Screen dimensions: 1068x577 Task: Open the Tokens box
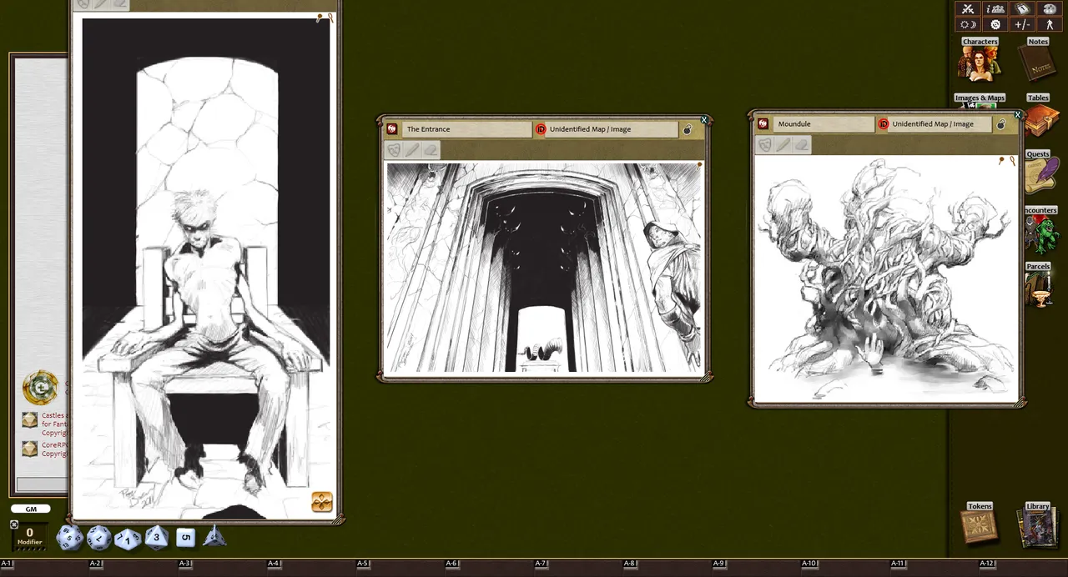[980, 524]
